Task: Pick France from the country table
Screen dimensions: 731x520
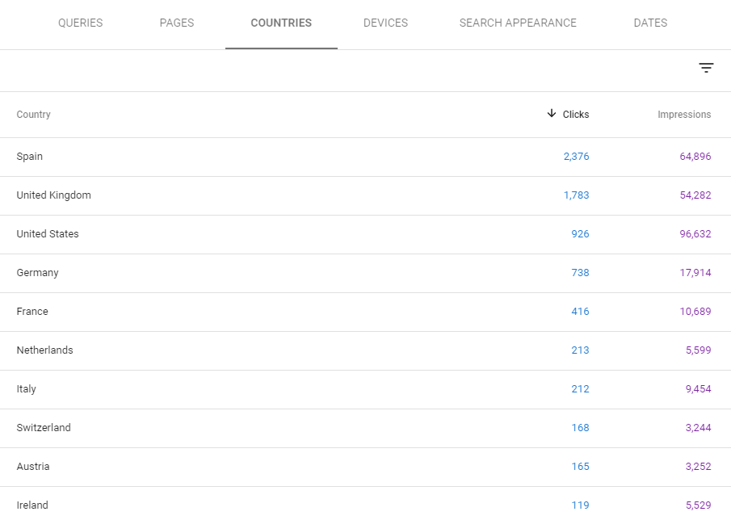Action: [x=32, y=312]
